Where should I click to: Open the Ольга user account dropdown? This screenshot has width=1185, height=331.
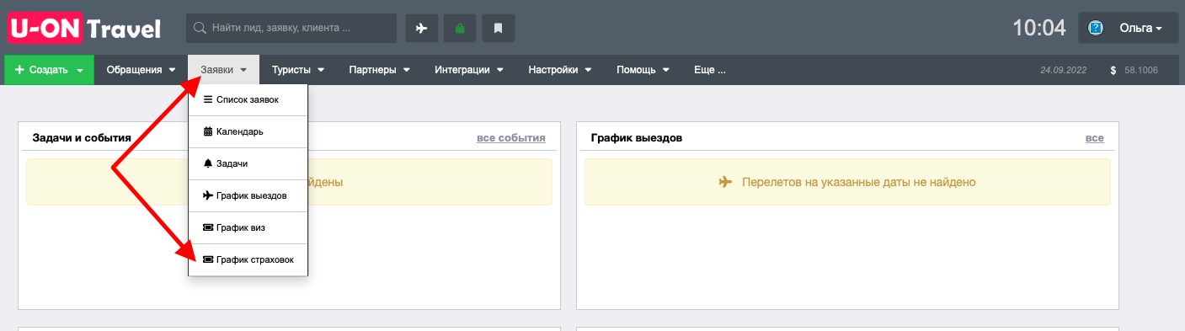click(1128, 28)
